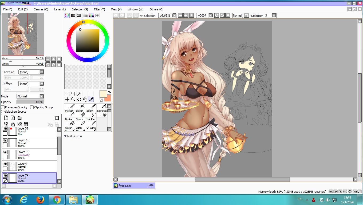363x205 pixels.
Task: Select the rectangular Selection tool
Action: (x=67, y=94)
